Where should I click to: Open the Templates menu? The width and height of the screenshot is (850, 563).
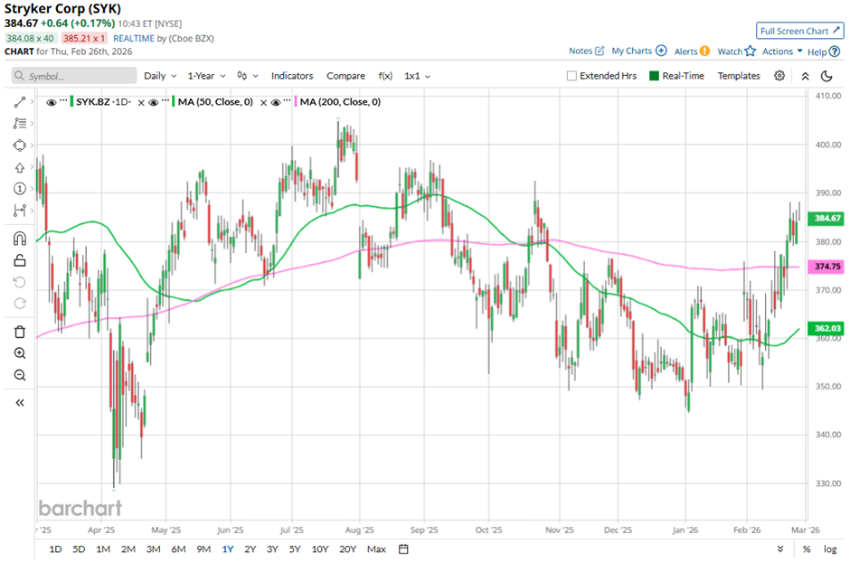coord(739,76)
